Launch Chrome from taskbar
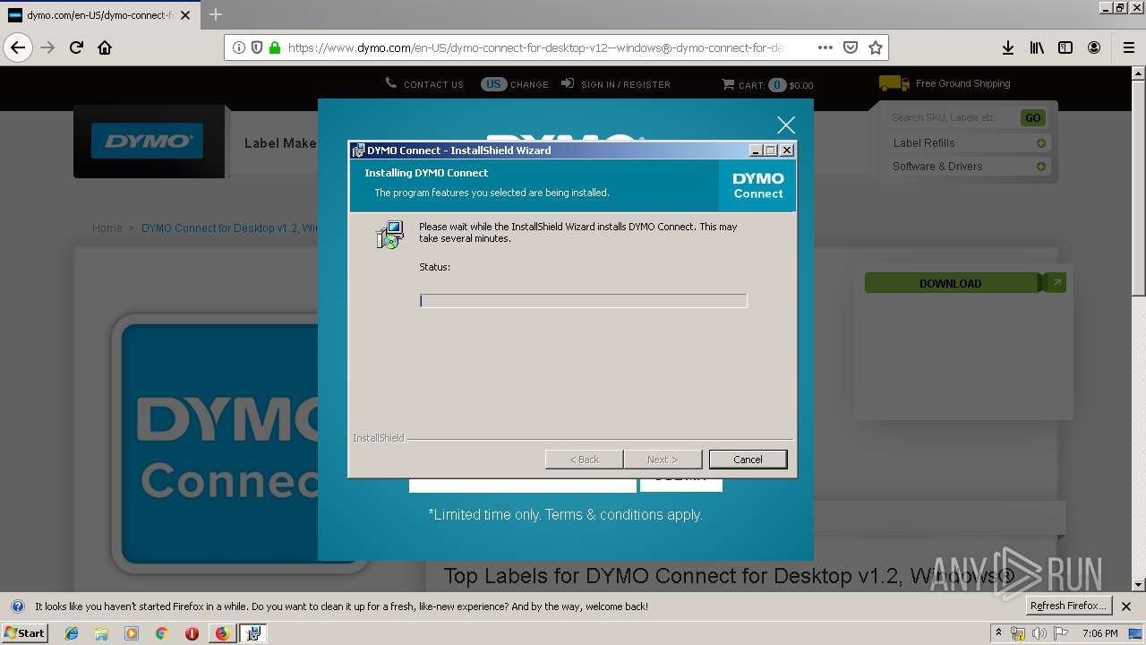Screen dimensions: 1146x645 (161, 633)
